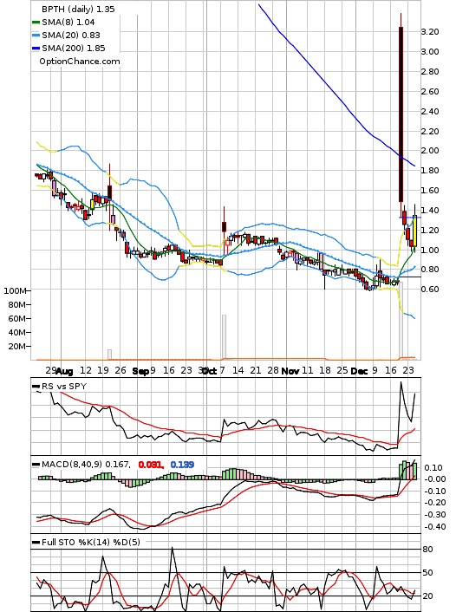Image resolution: width=456 pixels, height=612 pixels.
Task: Click the yellow candlestick at far right
Action: [414, 231]
